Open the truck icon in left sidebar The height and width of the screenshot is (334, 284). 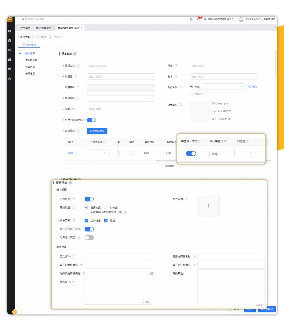10,50
